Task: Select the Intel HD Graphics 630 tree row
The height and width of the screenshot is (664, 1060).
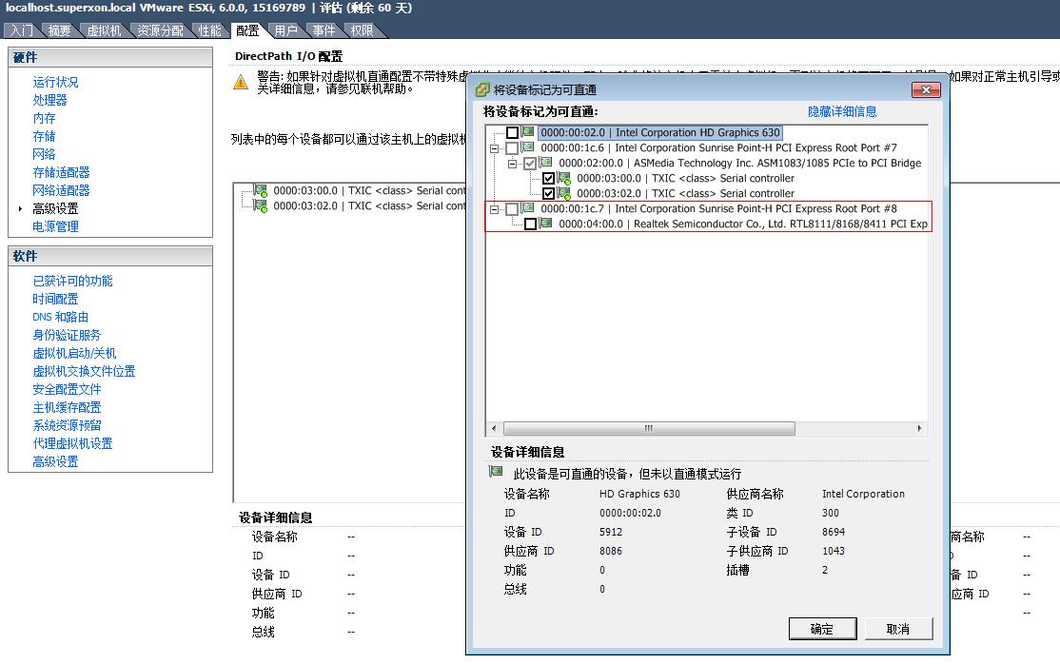Action: click(x=660, y=132)
